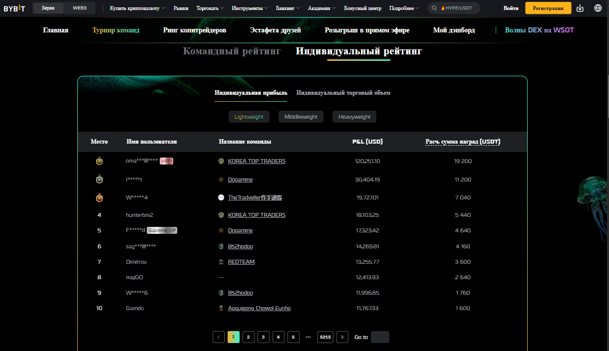Expand the Торговать menu

click(x=210, y=8)
